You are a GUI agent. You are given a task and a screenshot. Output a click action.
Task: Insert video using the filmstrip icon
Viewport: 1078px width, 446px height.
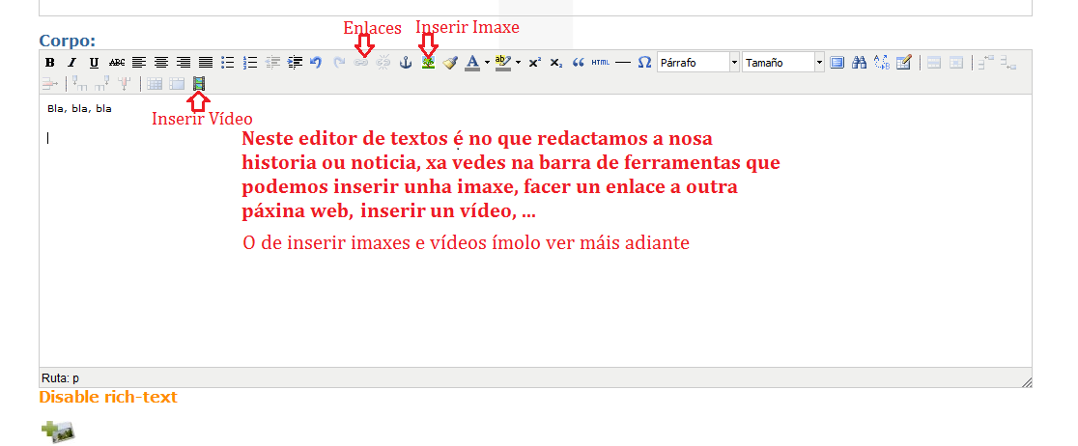click(199, 84)
